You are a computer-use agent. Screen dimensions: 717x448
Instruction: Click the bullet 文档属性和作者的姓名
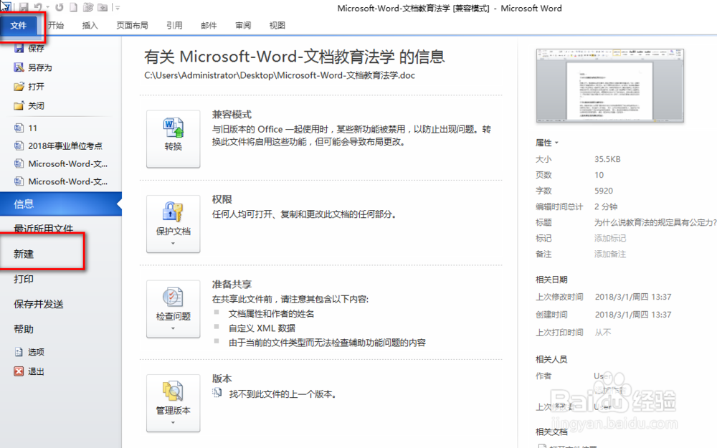coord(271,314)
